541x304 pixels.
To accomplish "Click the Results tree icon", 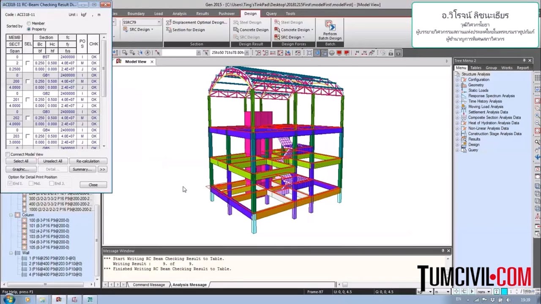I will (x=464, y=139).
